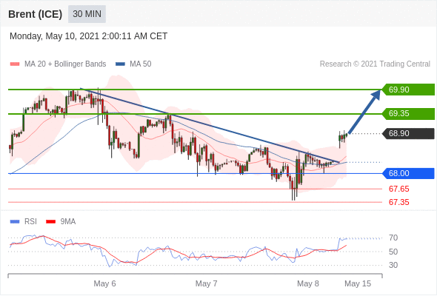Click the blue RSI legend swatch
The width and height of the screenshot is (437, 296).
tap(15, 222)
